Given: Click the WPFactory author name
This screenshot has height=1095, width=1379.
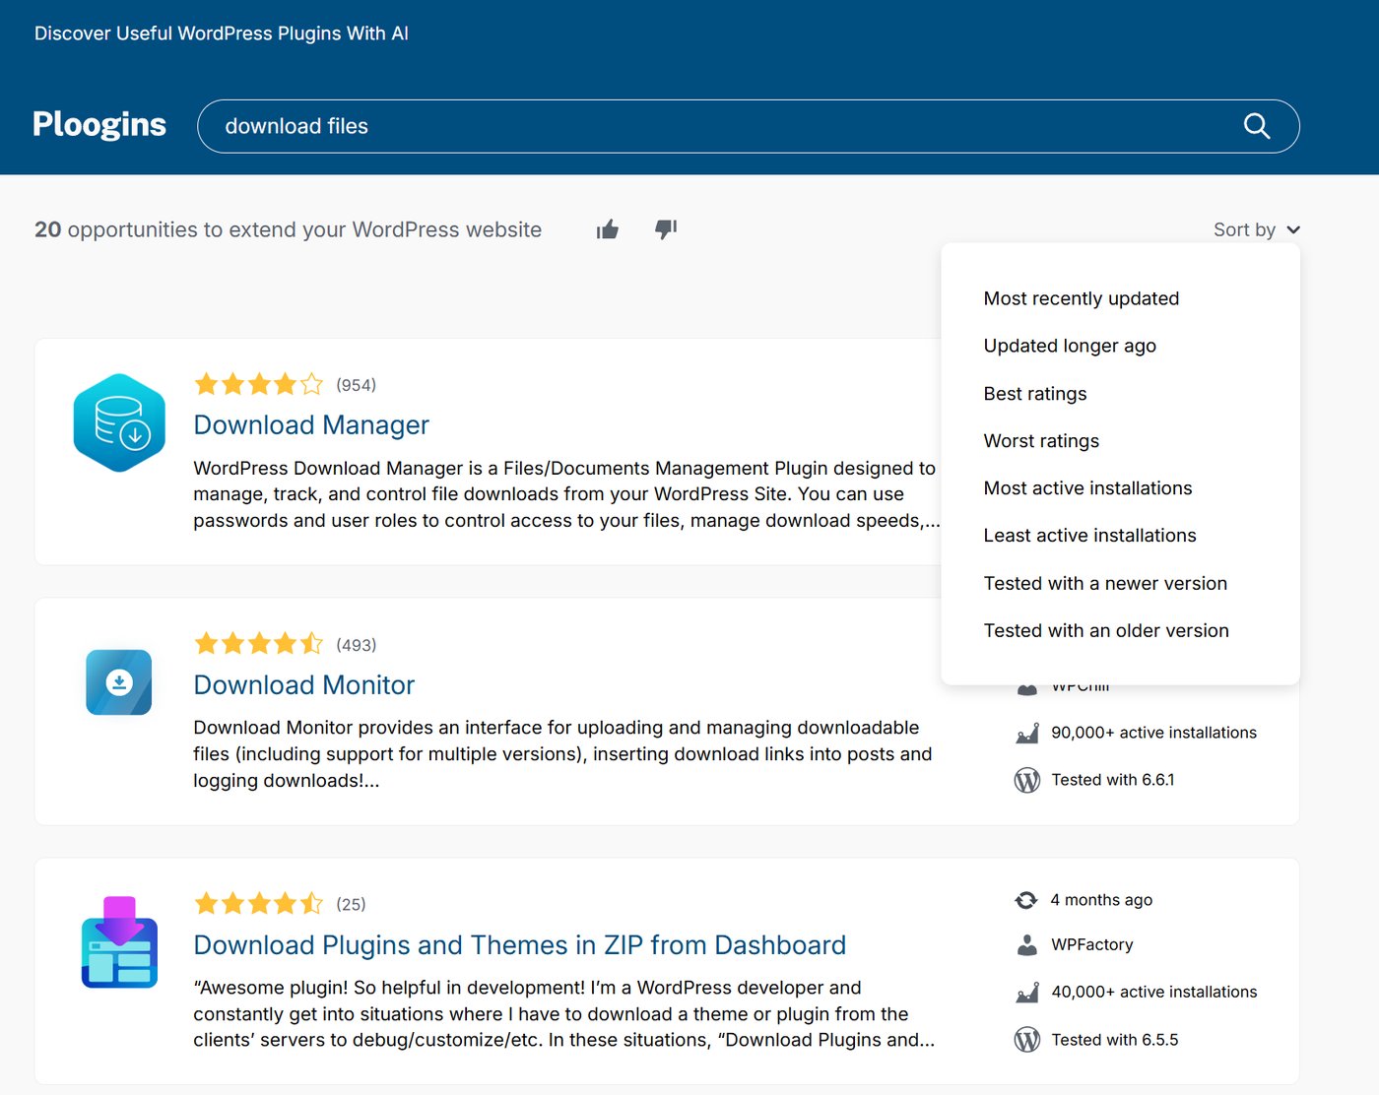Looking at the screenshot, I should point(1092,944).
